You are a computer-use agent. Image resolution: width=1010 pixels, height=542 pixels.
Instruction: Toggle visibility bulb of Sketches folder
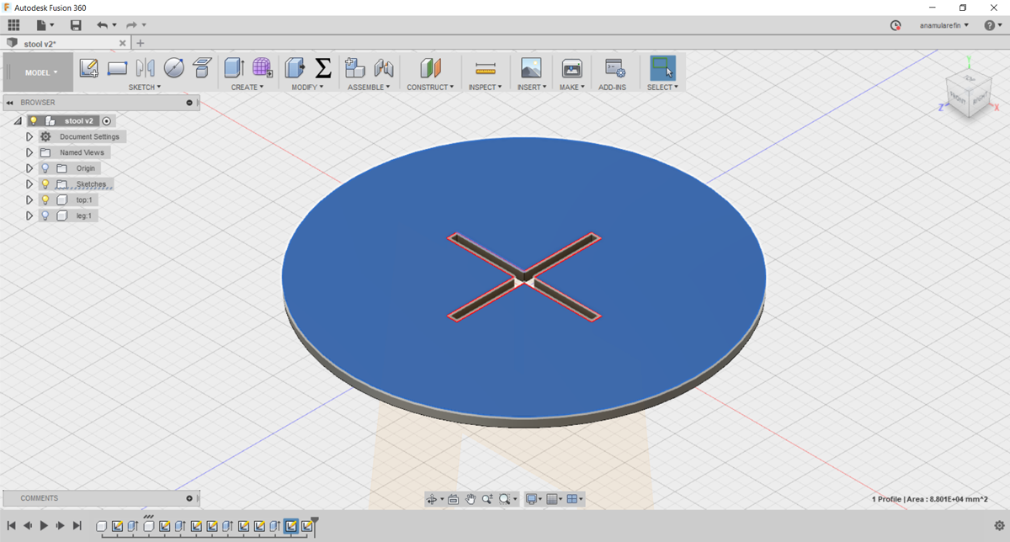tap(45, 184)
